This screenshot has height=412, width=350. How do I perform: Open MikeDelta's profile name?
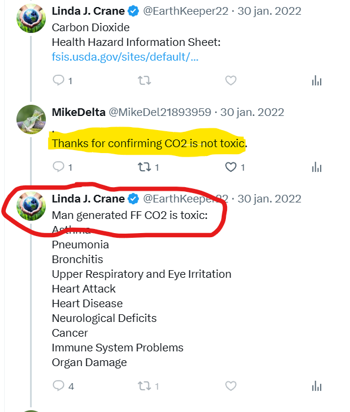78,112
